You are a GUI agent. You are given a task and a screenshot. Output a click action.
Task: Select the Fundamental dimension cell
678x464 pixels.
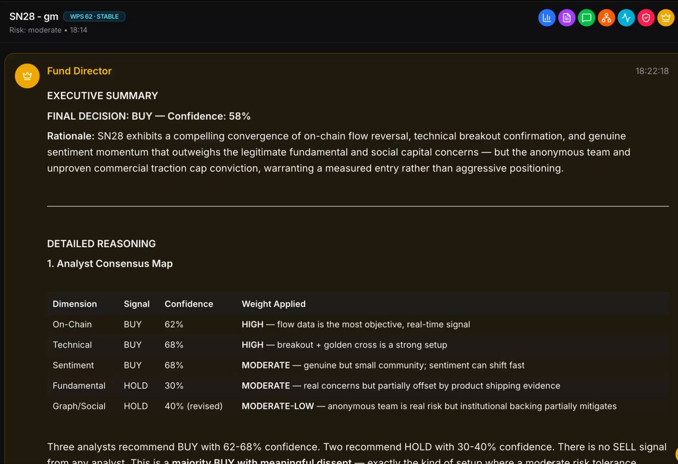coord(79,386)
